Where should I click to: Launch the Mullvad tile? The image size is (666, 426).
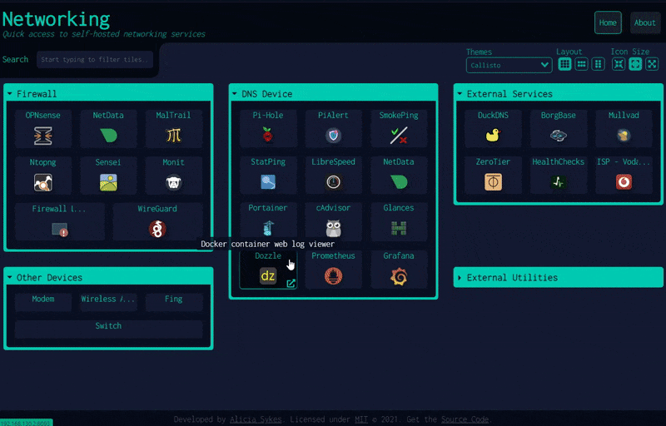[624, 129]
